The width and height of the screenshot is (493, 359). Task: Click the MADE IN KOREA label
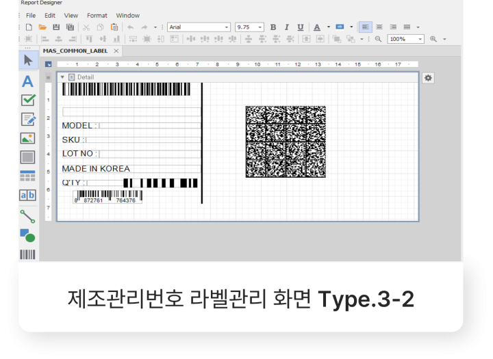(96, 168)
